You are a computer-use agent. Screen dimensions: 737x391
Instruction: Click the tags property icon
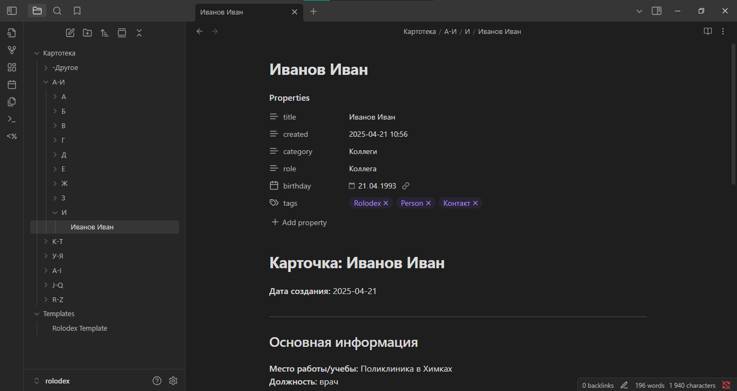pos(274,203)
